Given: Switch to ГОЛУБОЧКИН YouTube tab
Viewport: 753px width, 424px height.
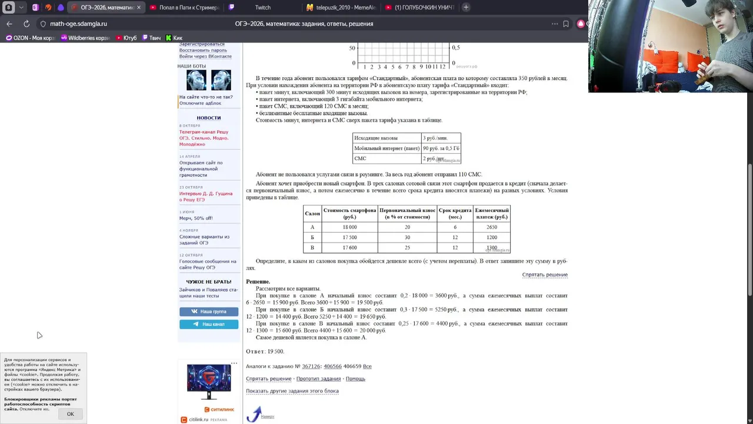Looking at the screenshot, I should [x=419, y=8].
